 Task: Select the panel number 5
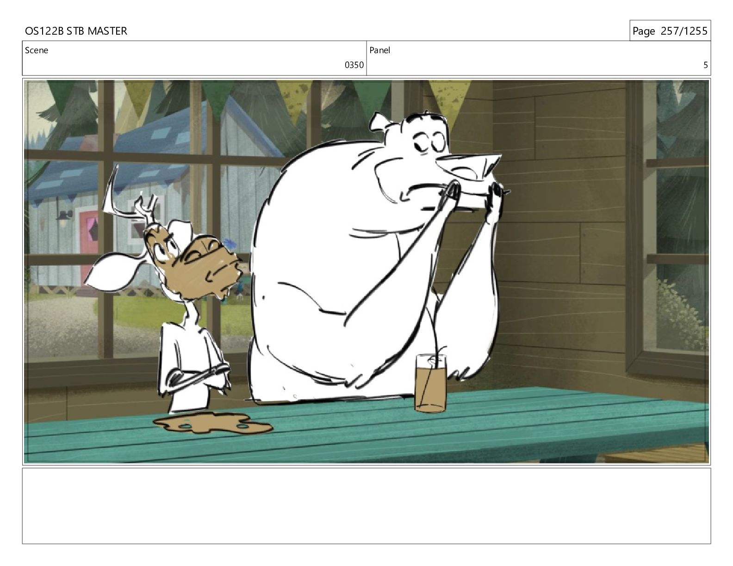tap(706, 65)
